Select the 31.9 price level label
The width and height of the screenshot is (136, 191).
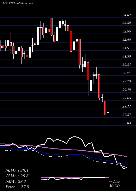pos(126,48)
